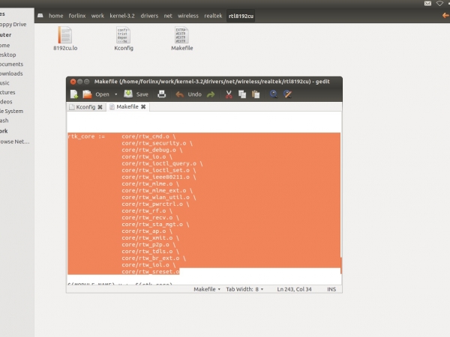
Task: Redo the last undone edit
Action: pyautogui.click(x=211, y=94)
